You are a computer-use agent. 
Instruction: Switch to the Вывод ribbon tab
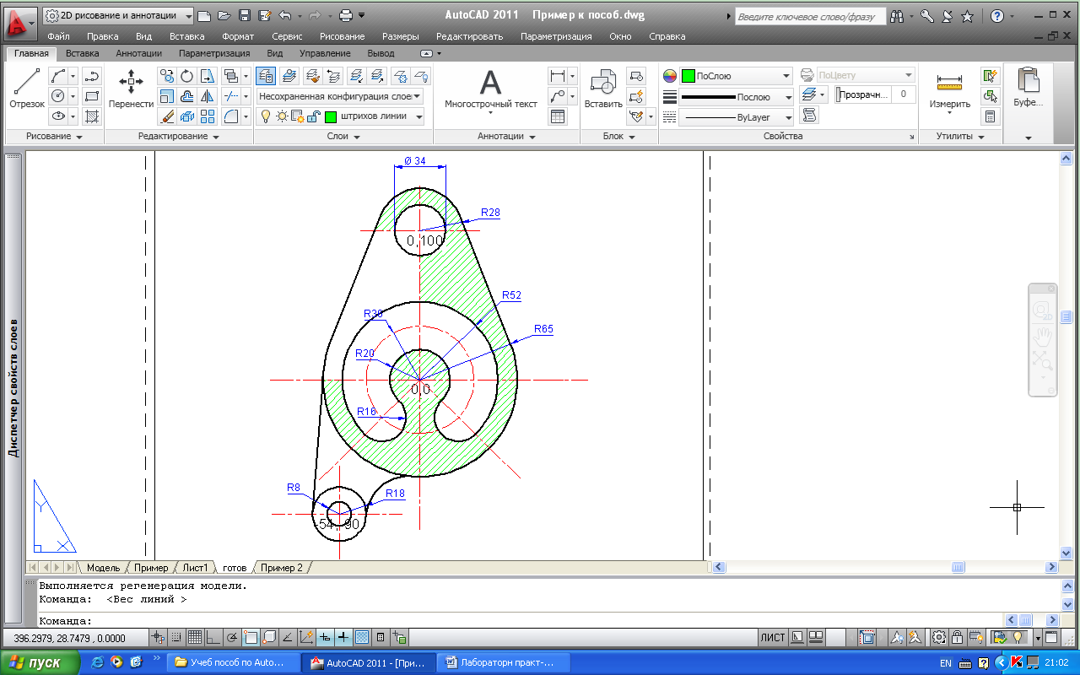[381, 53]
